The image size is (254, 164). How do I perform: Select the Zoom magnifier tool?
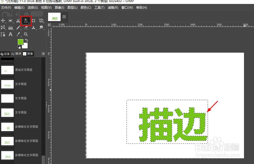26,34
